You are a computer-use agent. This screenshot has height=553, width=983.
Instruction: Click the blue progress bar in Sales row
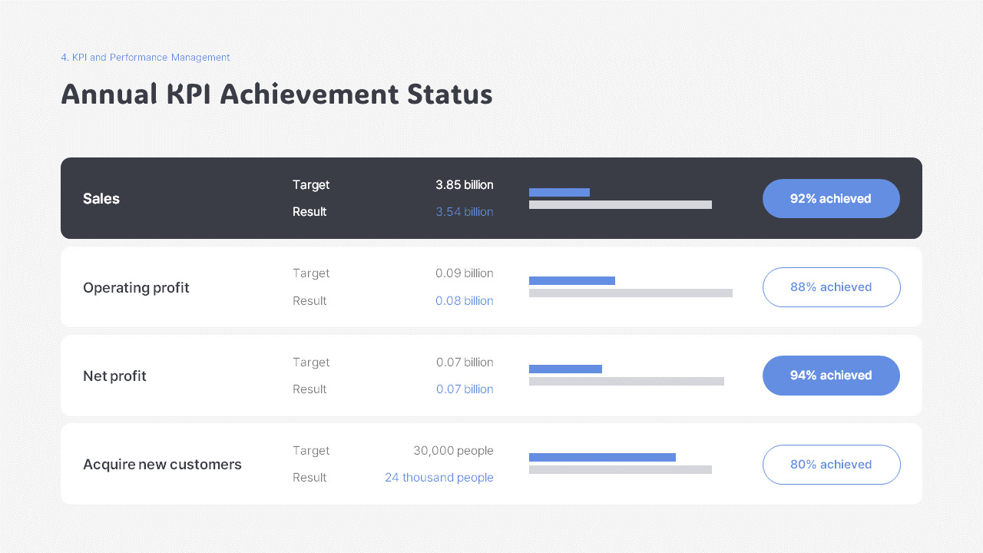click(x=559, y=192)
